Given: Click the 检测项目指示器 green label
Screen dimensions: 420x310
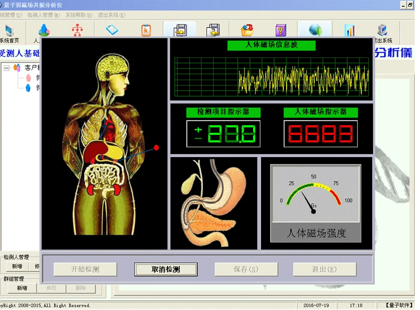Looking at the screenshot, I should 223,113.
